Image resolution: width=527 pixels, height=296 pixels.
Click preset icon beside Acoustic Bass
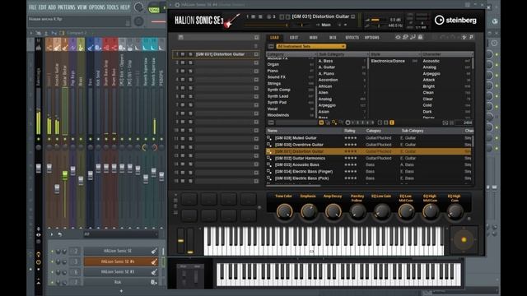269,164
